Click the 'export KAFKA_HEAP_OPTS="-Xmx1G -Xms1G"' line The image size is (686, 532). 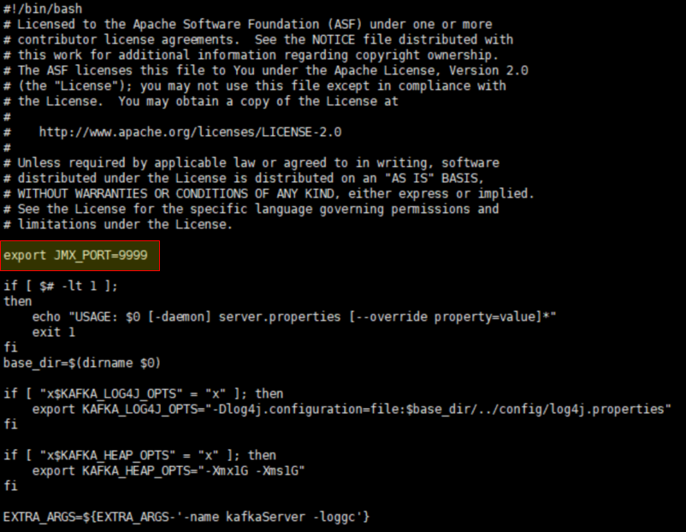click(x=168, y=470)
